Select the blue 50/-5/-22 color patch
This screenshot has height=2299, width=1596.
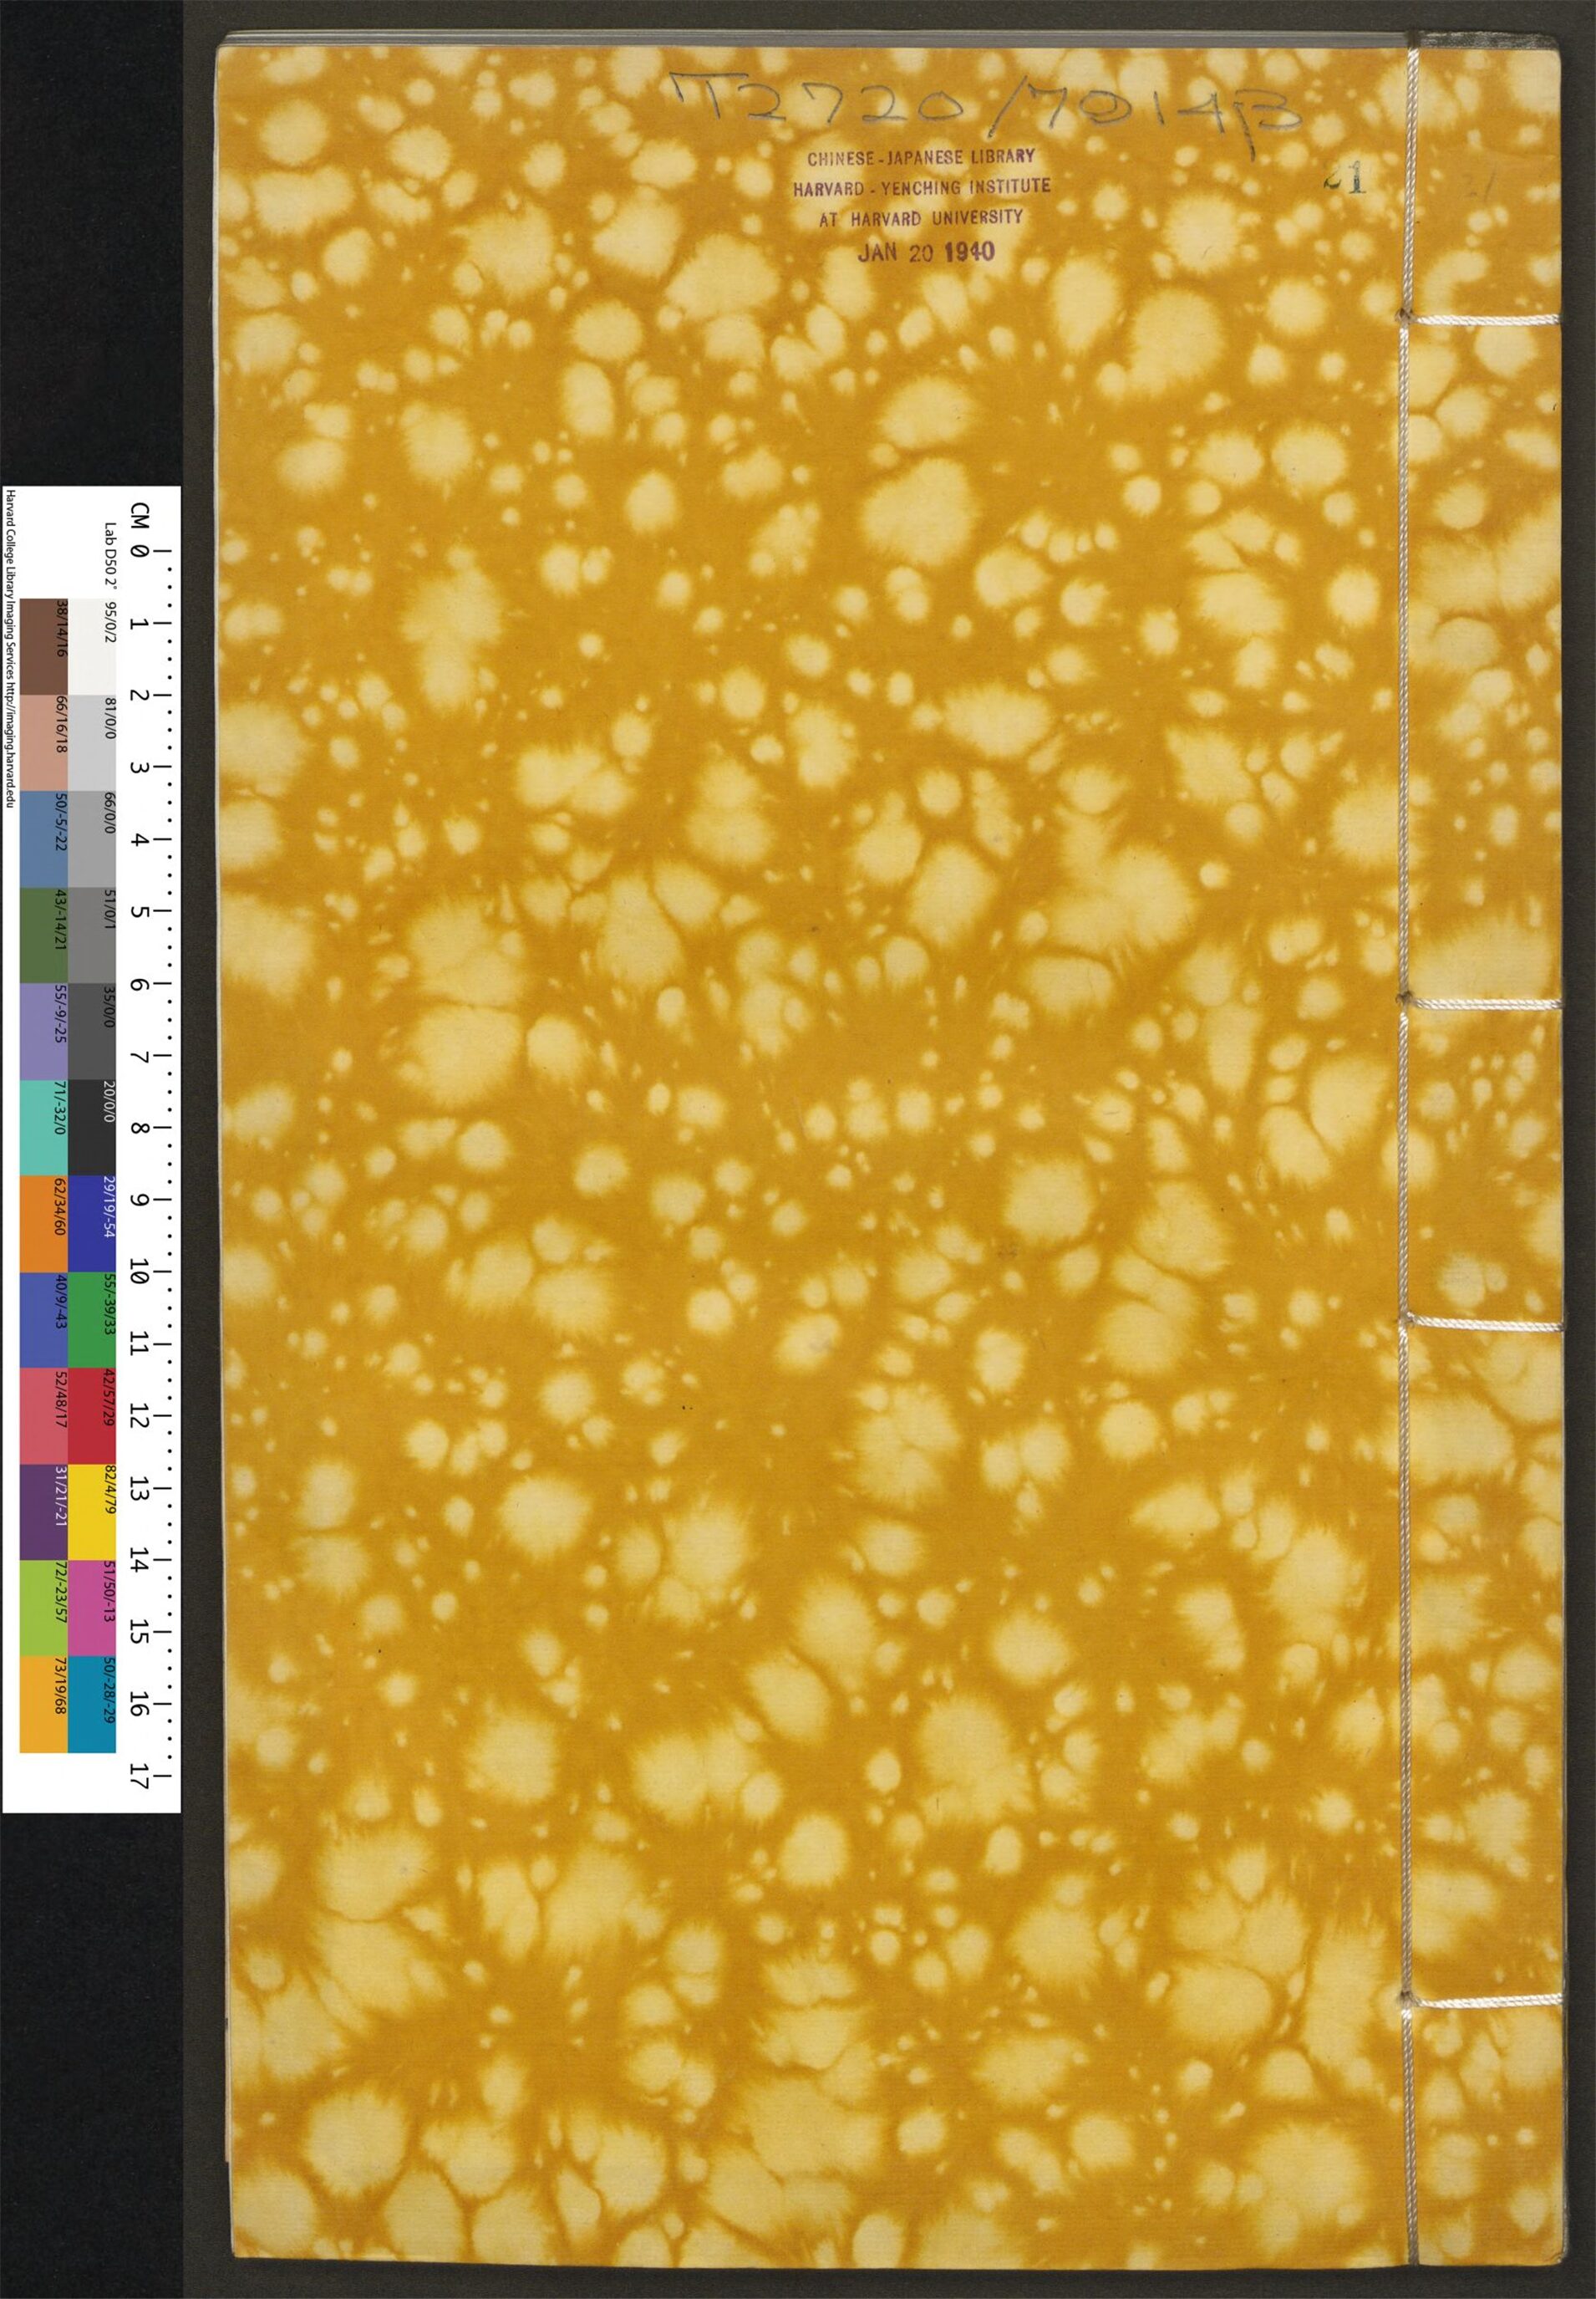(44, 839)
